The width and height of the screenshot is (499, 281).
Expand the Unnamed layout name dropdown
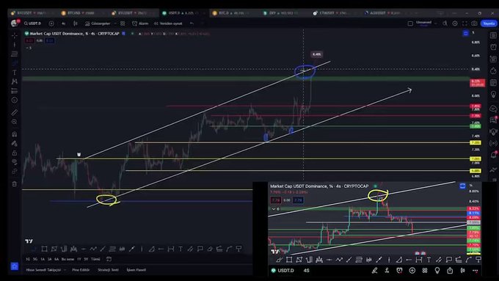pos(426,23)
